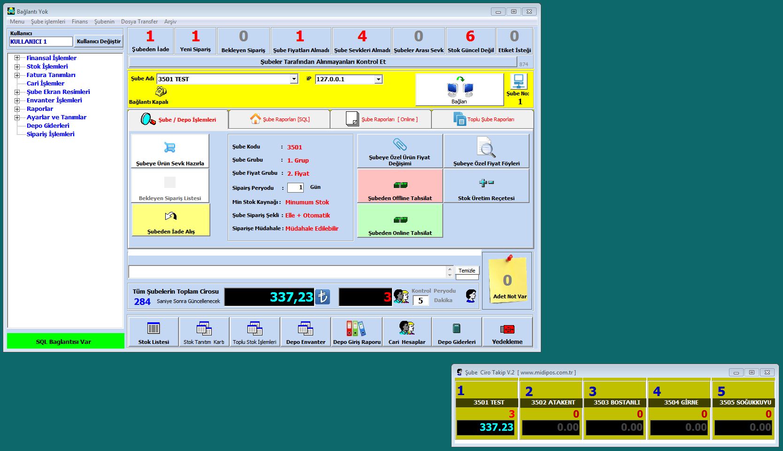Viewport: 783px width, 451px height.
Task: Click the message text box left of Temizle
Action: pyautogui.click(x=287, y=272)
